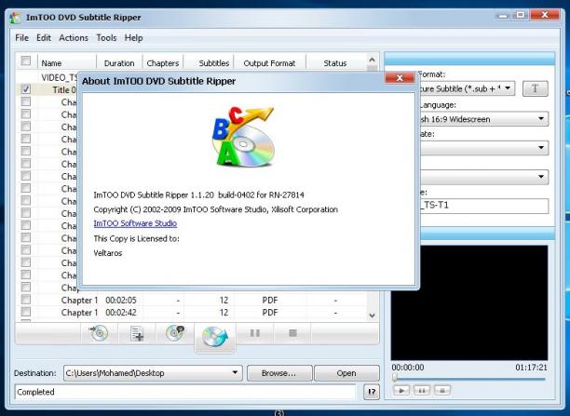This screenshot has width=570, height=416.
Task: Click the file name field containing _TS-T1
Action: coord(484,206)
